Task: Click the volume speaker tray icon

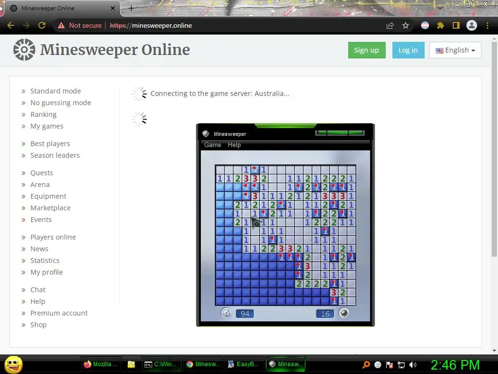Action: [413, 364]
